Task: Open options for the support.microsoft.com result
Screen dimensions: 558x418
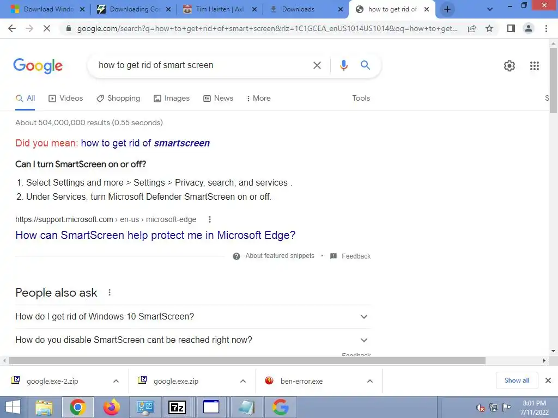Action: (210, 219)
